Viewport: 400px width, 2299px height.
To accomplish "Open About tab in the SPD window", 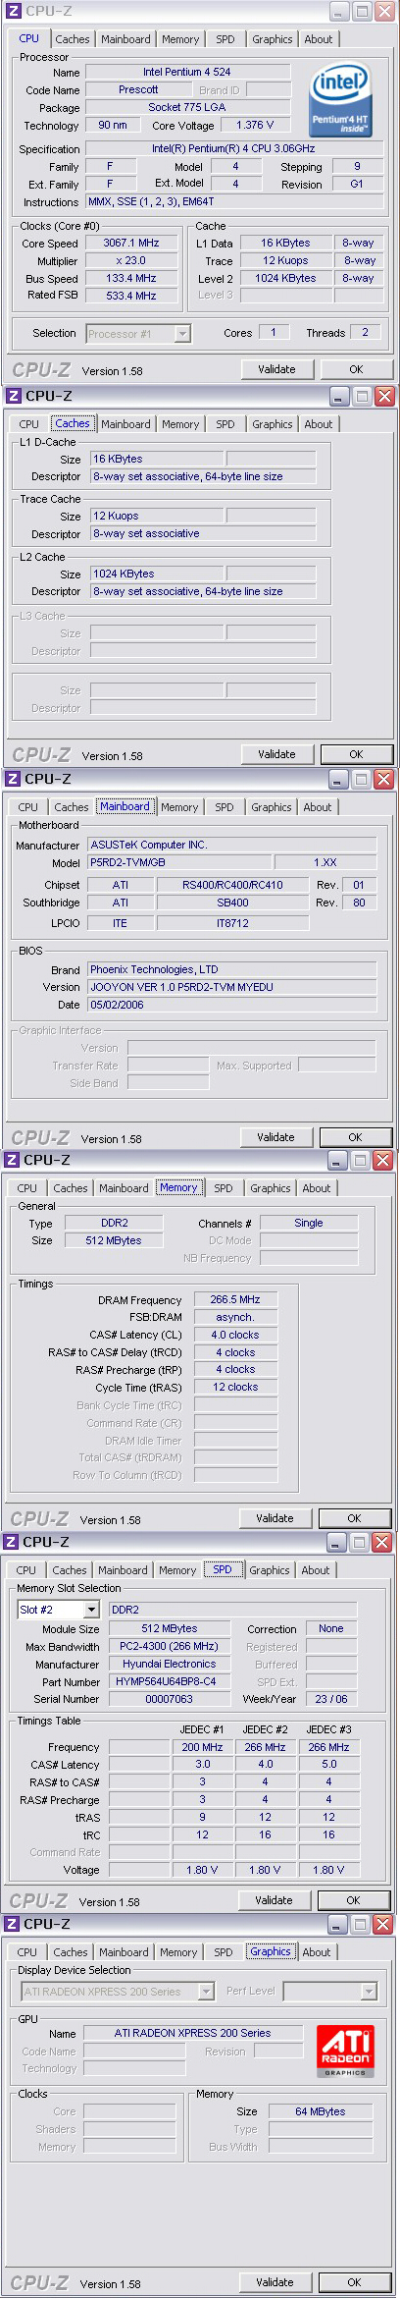I will pos(316,1570).
